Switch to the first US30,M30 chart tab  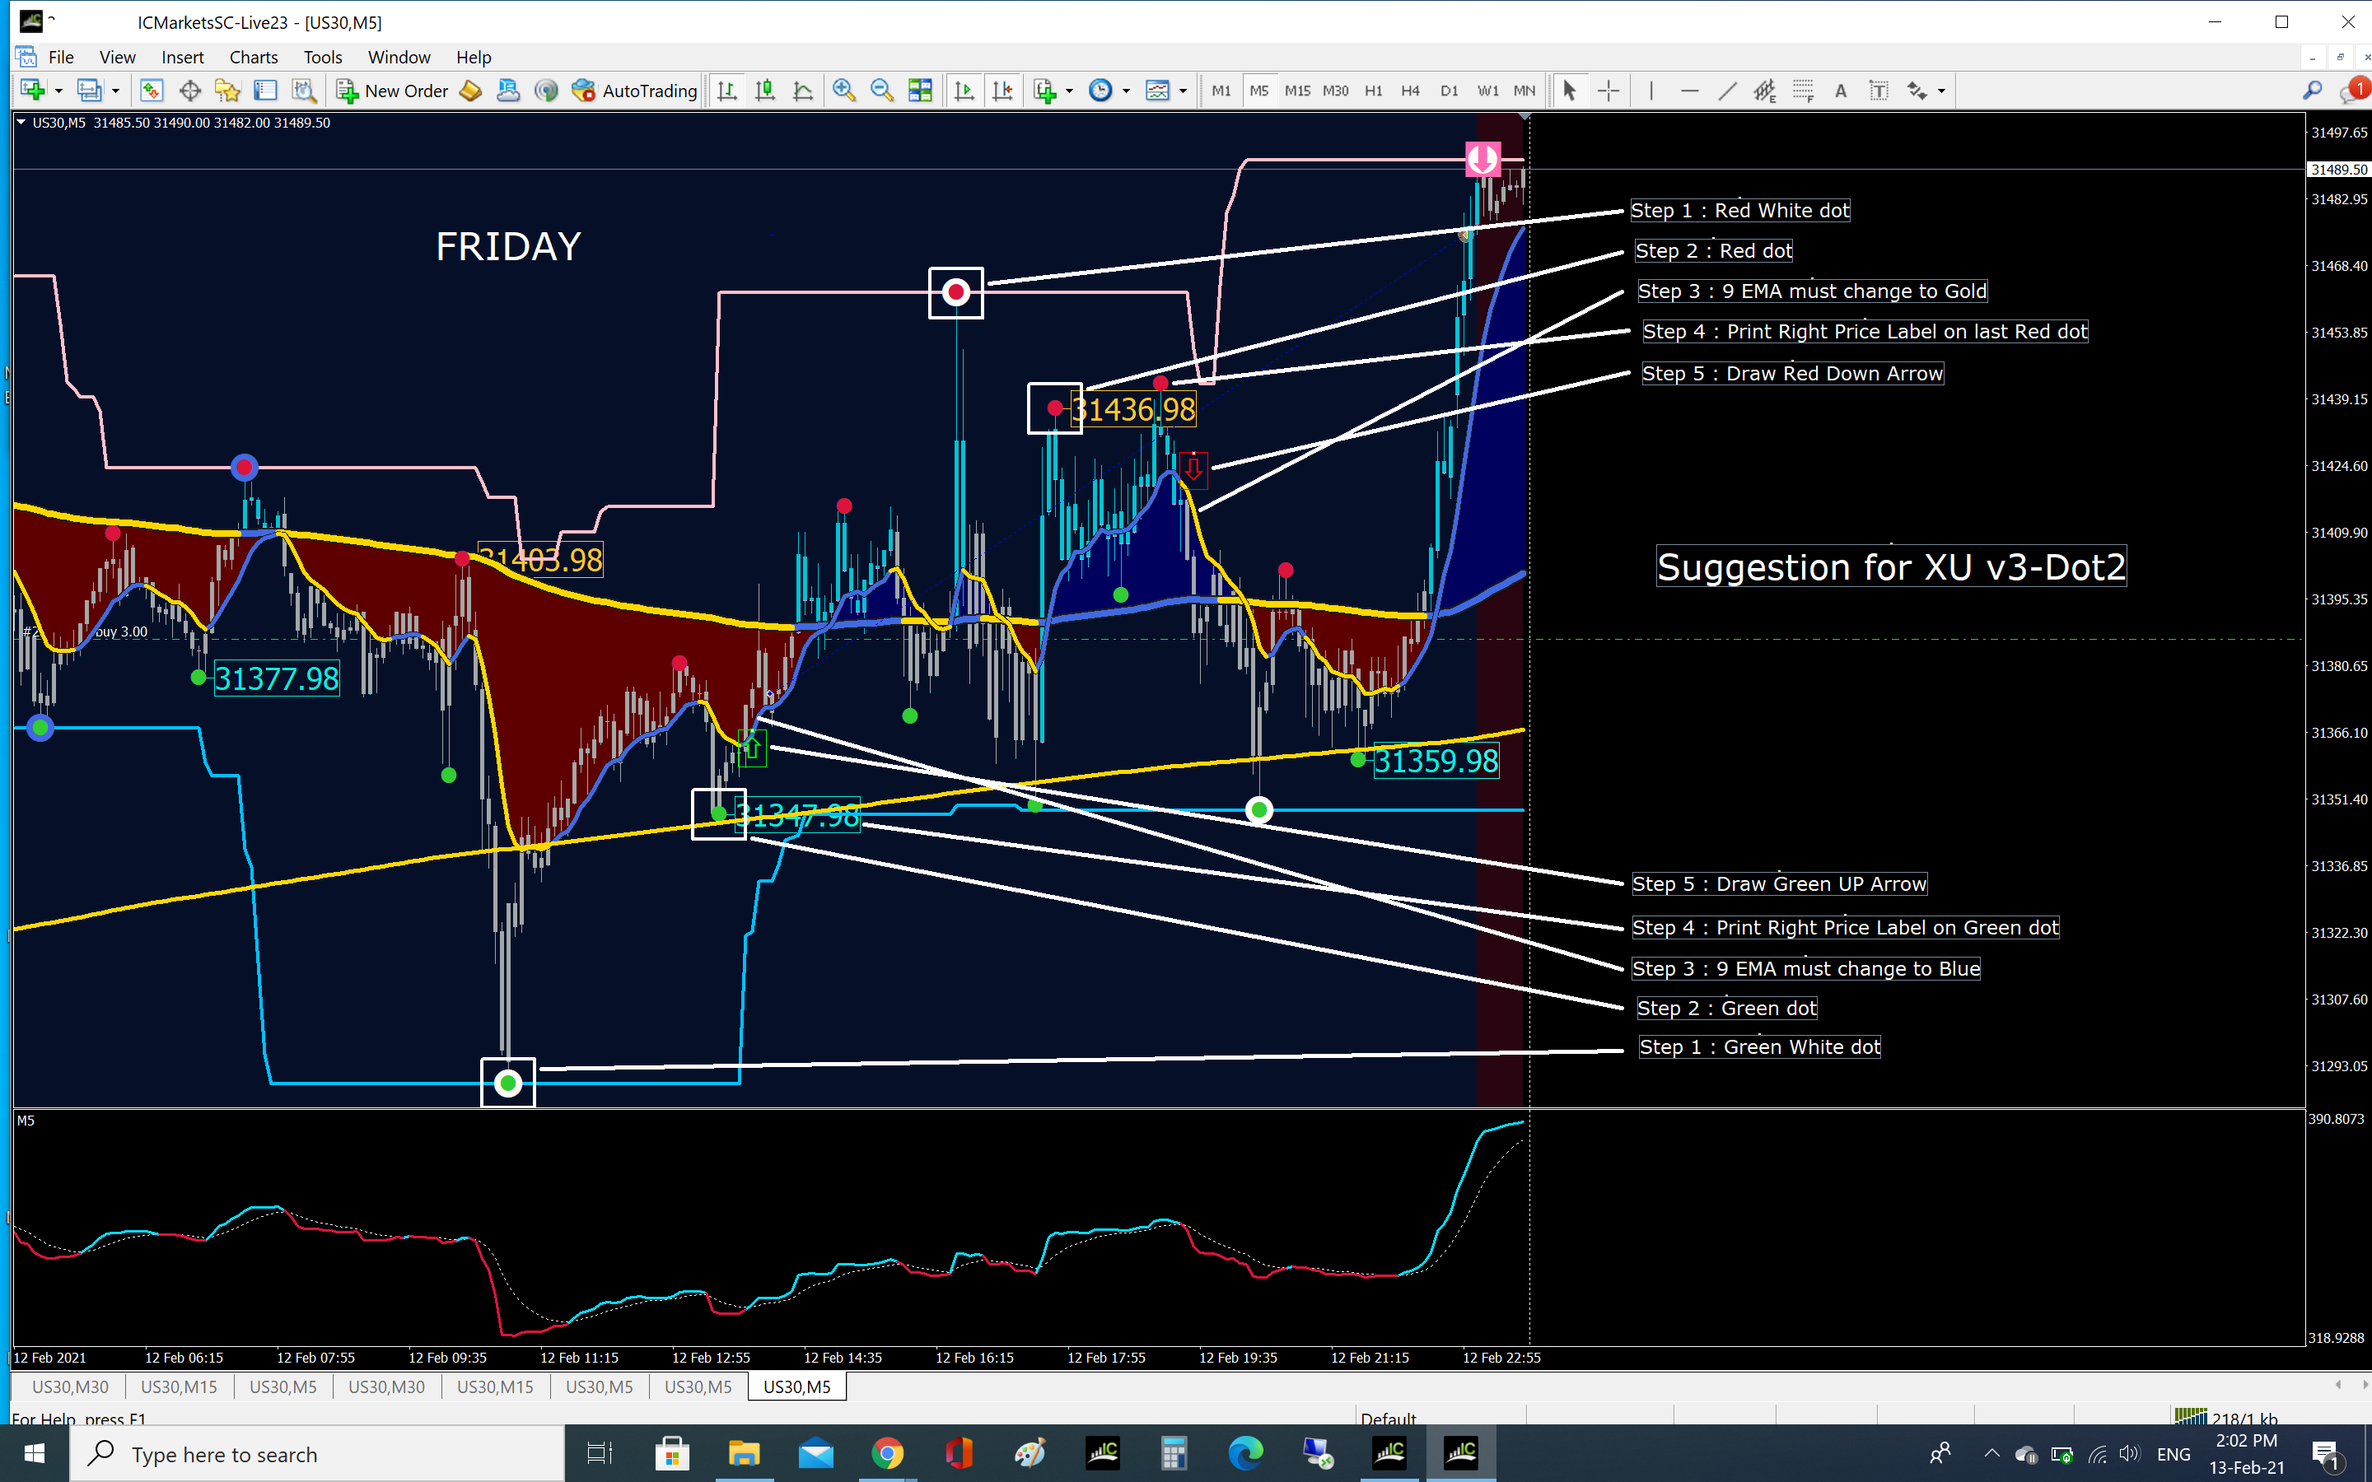(x=69, y=1387)
